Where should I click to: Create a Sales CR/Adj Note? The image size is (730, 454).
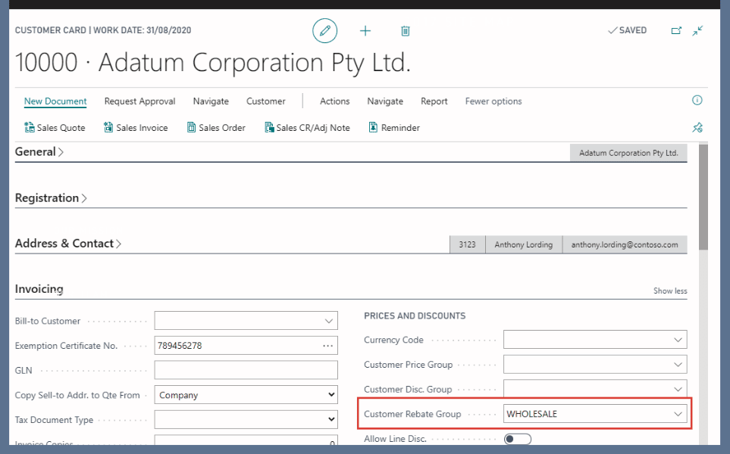pos(307,128)
